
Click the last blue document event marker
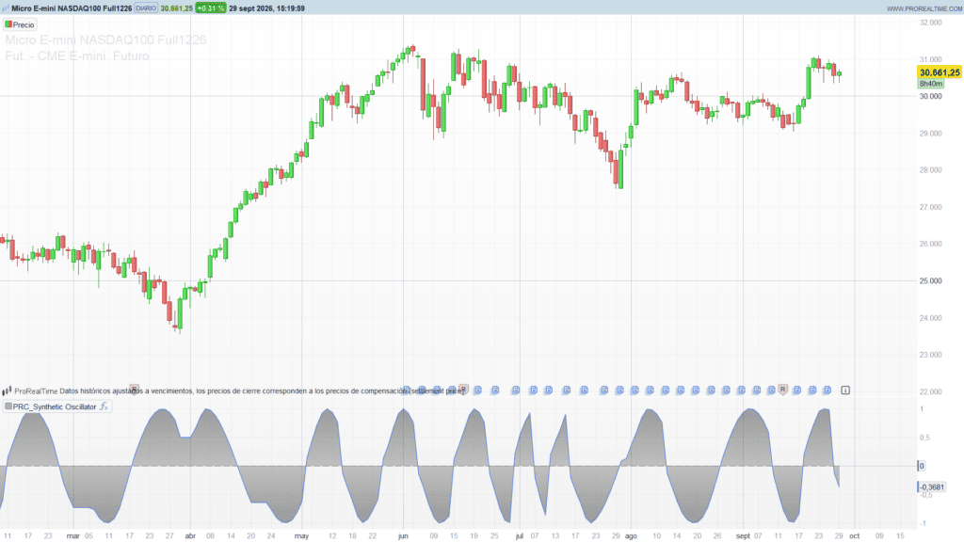pyautogui.click(x=827, y=391)
